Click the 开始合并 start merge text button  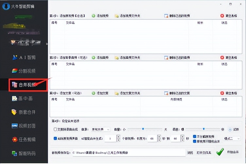(233, 152)
